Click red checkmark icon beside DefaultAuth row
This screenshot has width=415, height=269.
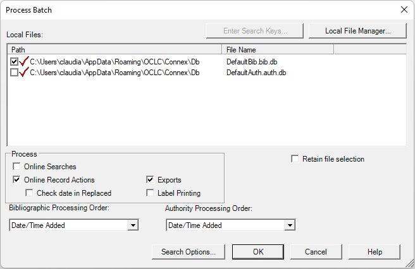pyautogui.click(x=24, y=72)
